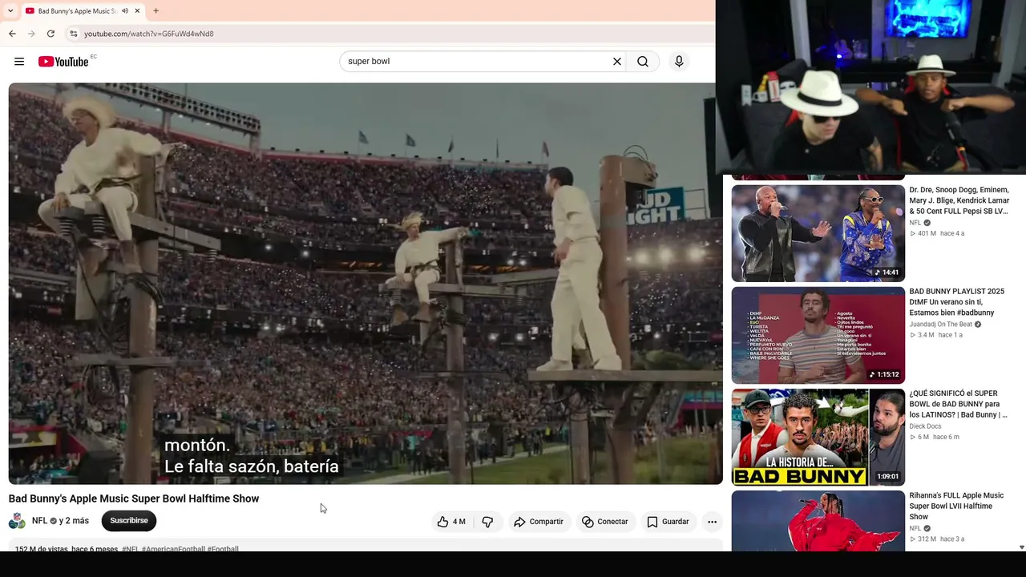Click the '401 M' views text
1026x577 pixels.
(927, 233)
